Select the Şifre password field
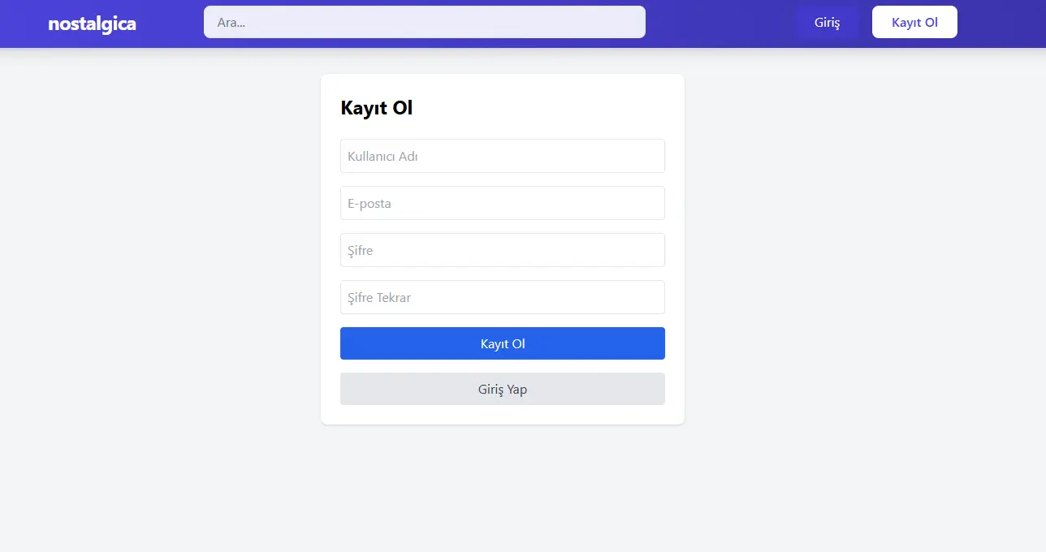1046x552 pixels. click(503, 250)
